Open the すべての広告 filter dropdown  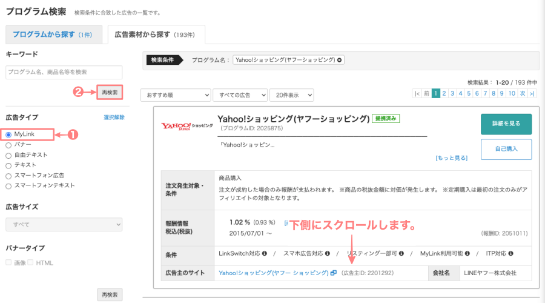[x=240, y=95]
